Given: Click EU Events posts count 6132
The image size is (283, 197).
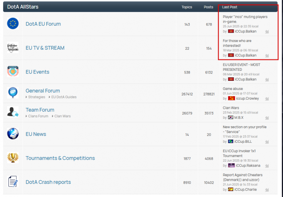Looking at the screenshot, I should (x=209, y=72).
